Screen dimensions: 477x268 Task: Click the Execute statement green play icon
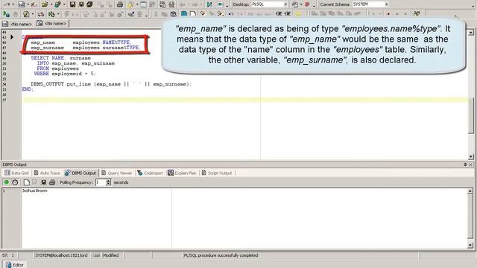[x=6, y=14]
